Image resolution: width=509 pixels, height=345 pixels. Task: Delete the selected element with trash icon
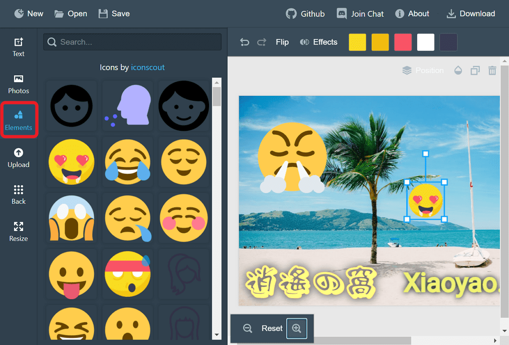click(x=492, y=70)
